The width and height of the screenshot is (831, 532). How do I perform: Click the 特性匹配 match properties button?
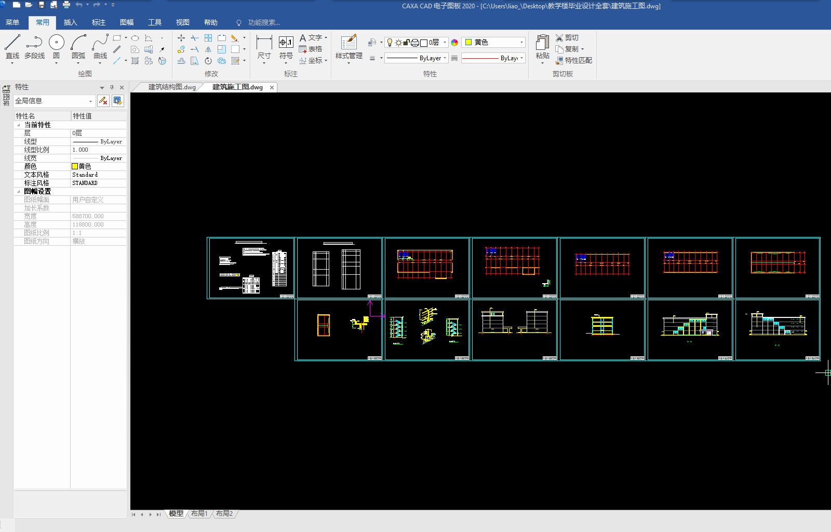point(573,61)
